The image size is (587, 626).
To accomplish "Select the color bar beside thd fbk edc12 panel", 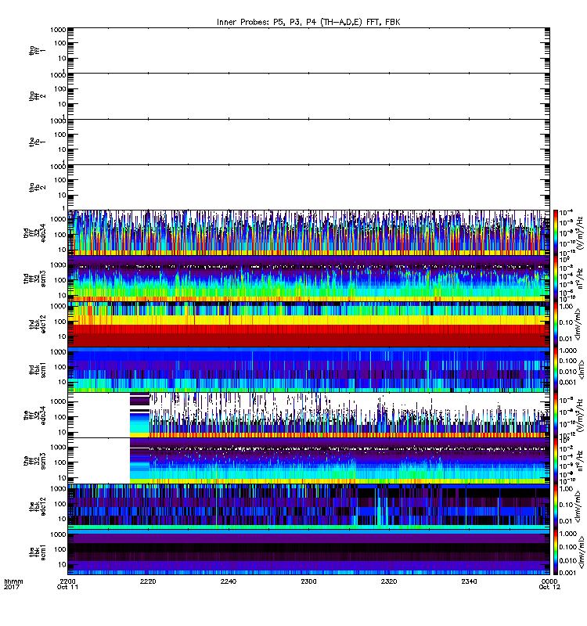I will pyautogui.click(x=556, y=324).
